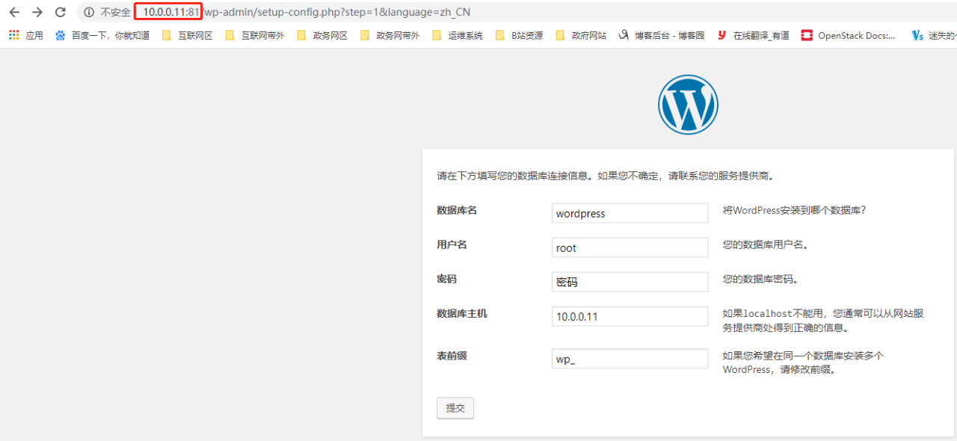Click the 数据库主机 field label
The height and width of the screenshot is (441, 957).
coord(462,313)
